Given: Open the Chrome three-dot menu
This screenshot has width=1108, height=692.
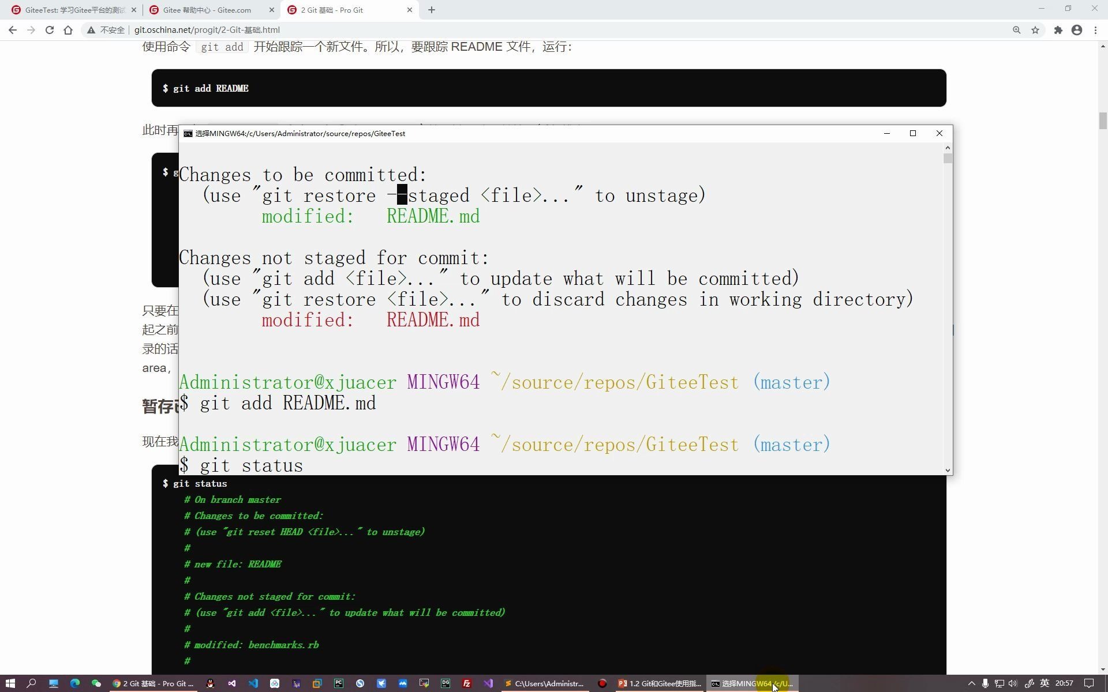Looking at the screenshot, I should 1095,30.
